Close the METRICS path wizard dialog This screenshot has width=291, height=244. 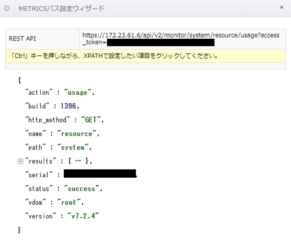pos(281,7)
